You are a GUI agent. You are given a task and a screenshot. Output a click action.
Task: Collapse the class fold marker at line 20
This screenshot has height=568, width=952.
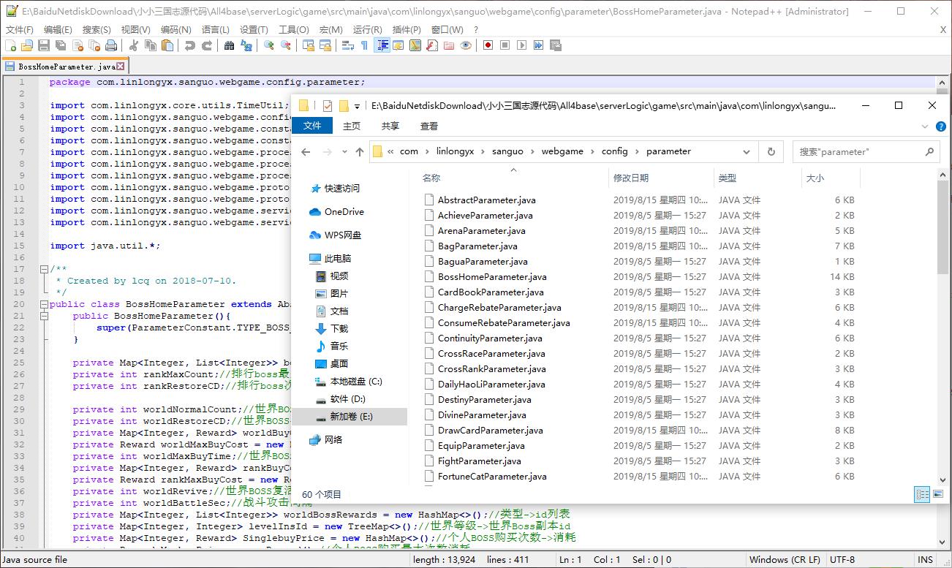[43, 304]
